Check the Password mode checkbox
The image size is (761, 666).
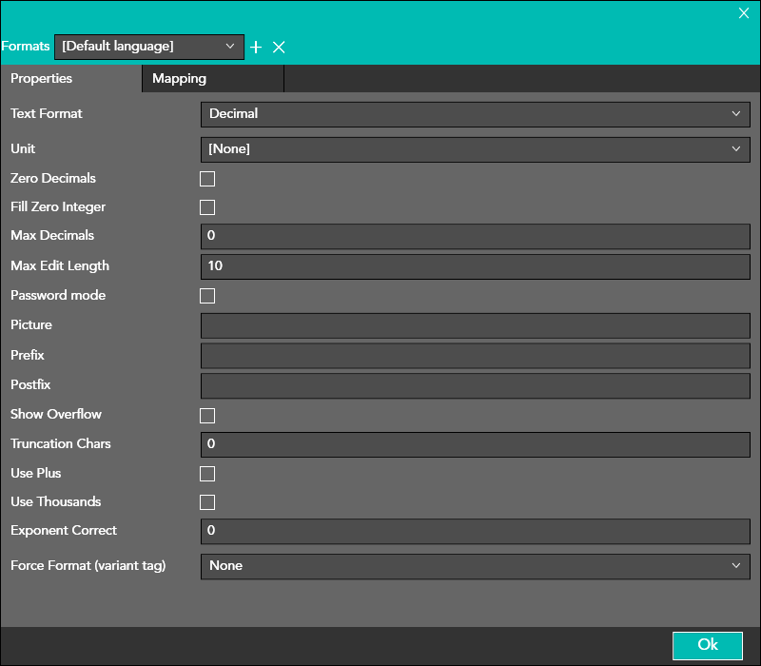(x=207, y=296)
